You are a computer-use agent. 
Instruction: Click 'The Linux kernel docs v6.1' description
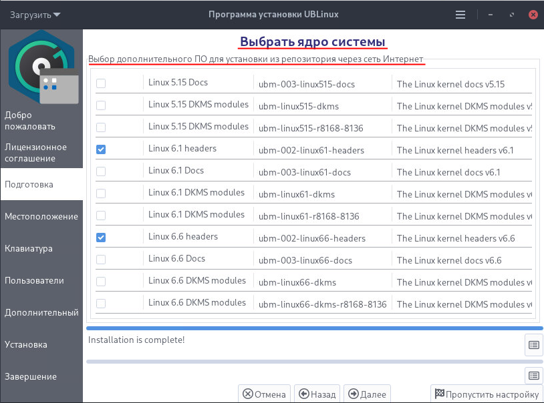click(448, 172)
